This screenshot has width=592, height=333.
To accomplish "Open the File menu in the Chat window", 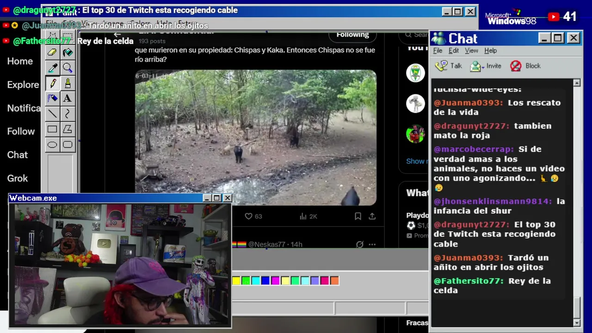I will 438,50.
